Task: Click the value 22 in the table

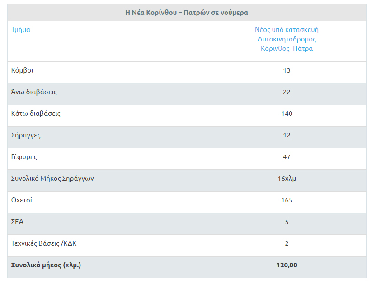Action: 287,92
